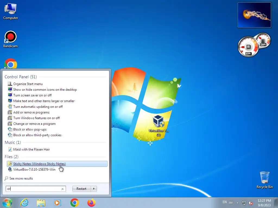The height and width of the screenshot is (208, 278).
Task: Open Block or allow third-party cookies
Action: pos(57,135)
